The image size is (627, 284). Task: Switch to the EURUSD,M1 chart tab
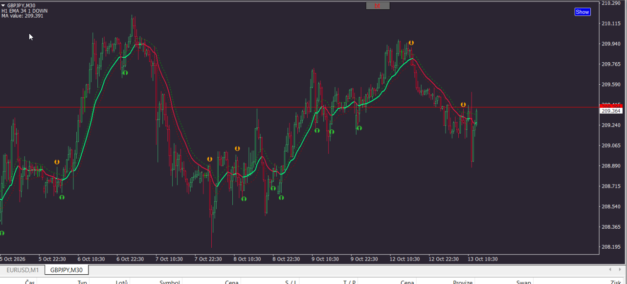click(x=22, y=270)
